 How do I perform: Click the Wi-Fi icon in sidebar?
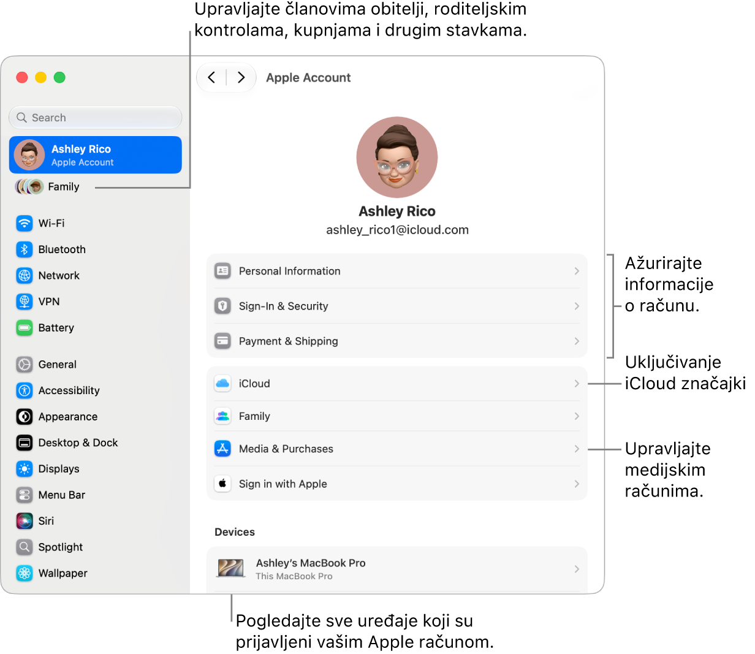(x=25, y=223)
